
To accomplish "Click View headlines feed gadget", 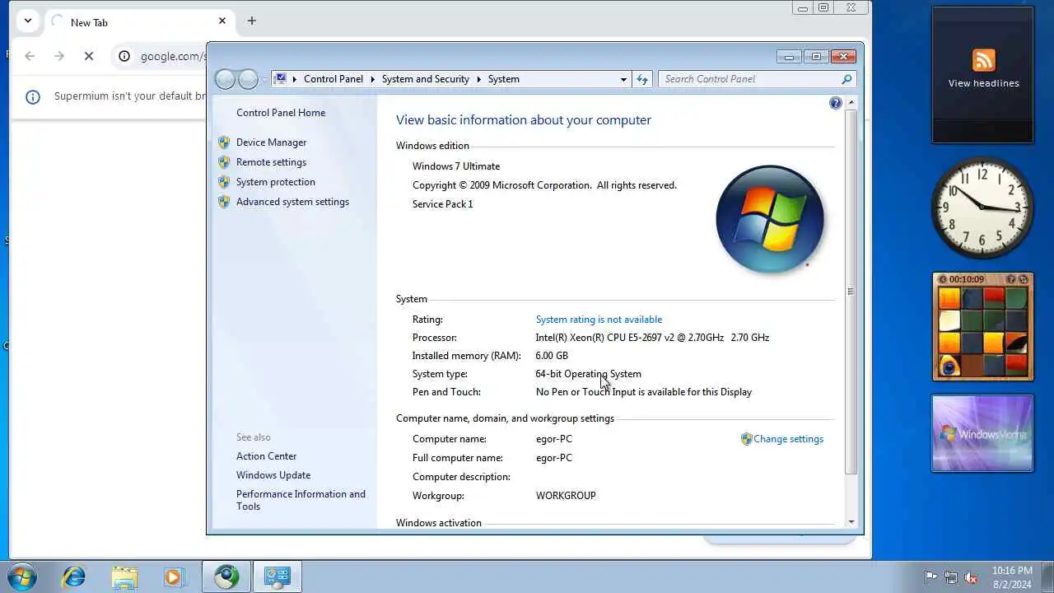I will coord(983,75).
